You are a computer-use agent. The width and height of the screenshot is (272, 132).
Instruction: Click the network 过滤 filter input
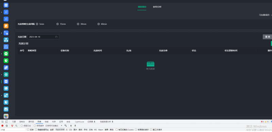(x=13, y=130)
